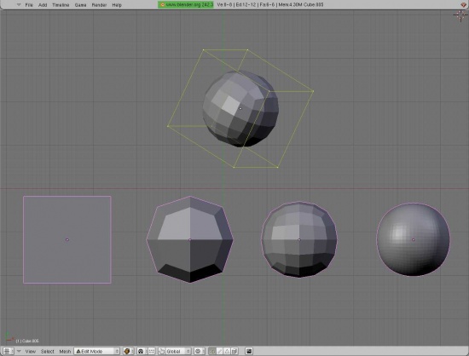Open the Add menu
This screenshot has width=469, height=356.
(43, 5)
